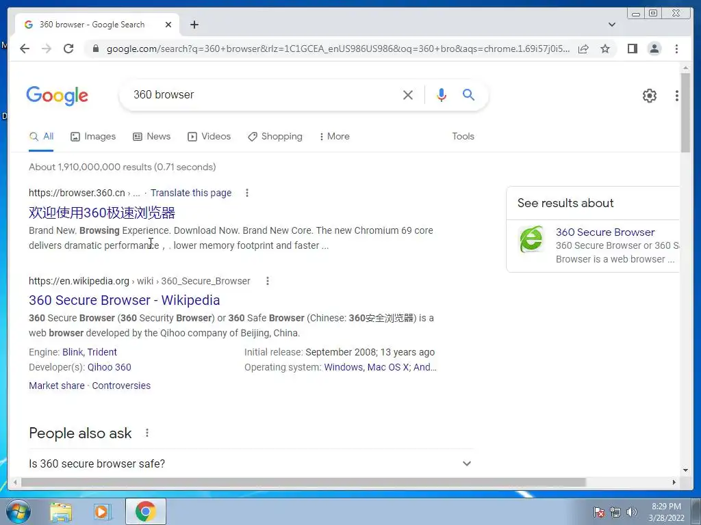This screenshot has width=701, height=525.
Task: Open the volume speaker tray icon
Action: [631, 512]
